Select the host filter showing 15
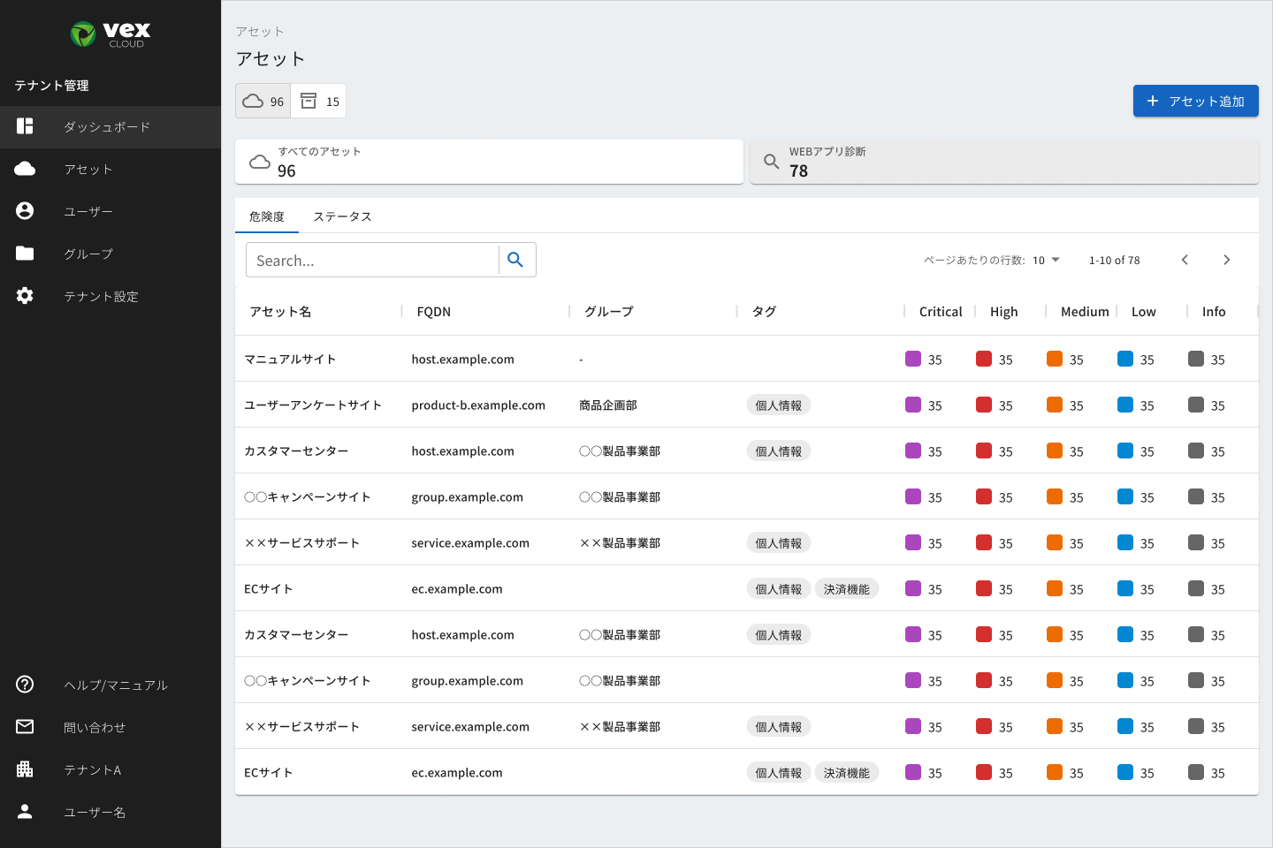 pos(318,100)
